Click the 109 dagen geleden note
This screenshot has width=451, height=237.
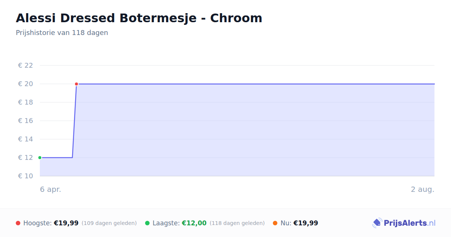point(109,223)
